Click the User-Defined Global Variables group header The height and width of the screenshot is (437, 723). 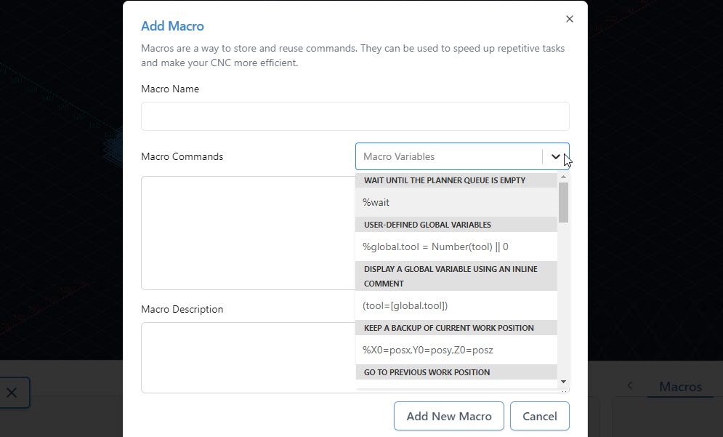tap(456, 225)
